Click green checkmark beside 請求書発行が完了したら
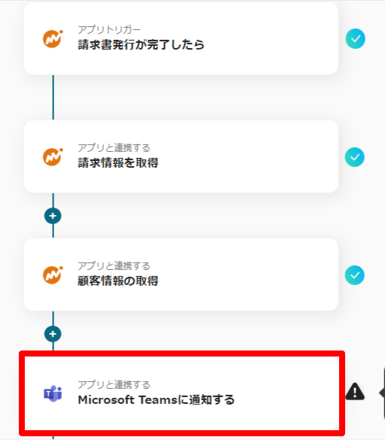This screenshot has width=385, height=440. pyautogui.click(x=355, y=38)
